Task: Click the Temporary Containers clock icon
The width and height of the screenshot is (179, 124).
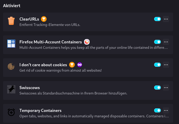Action: pos(11,112)
